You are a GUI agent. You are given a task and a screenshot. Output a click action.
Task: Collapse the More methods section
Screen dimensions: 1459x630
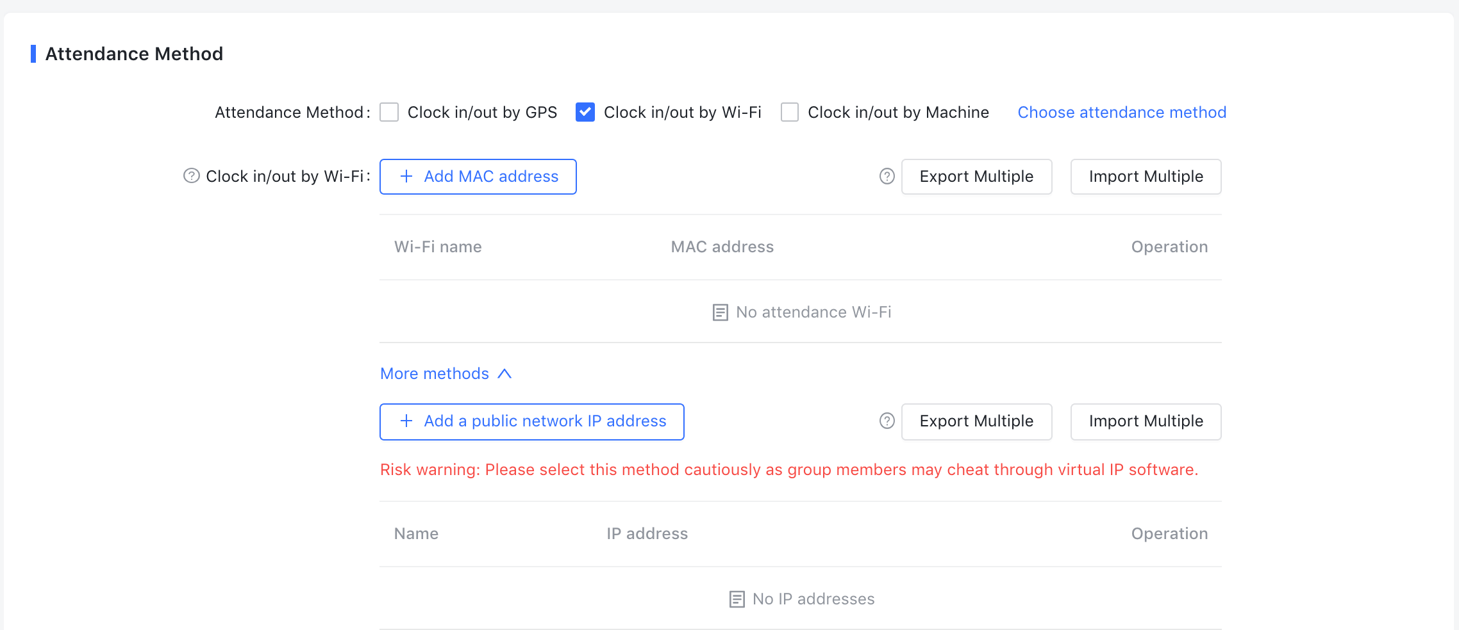click(446, 374)
